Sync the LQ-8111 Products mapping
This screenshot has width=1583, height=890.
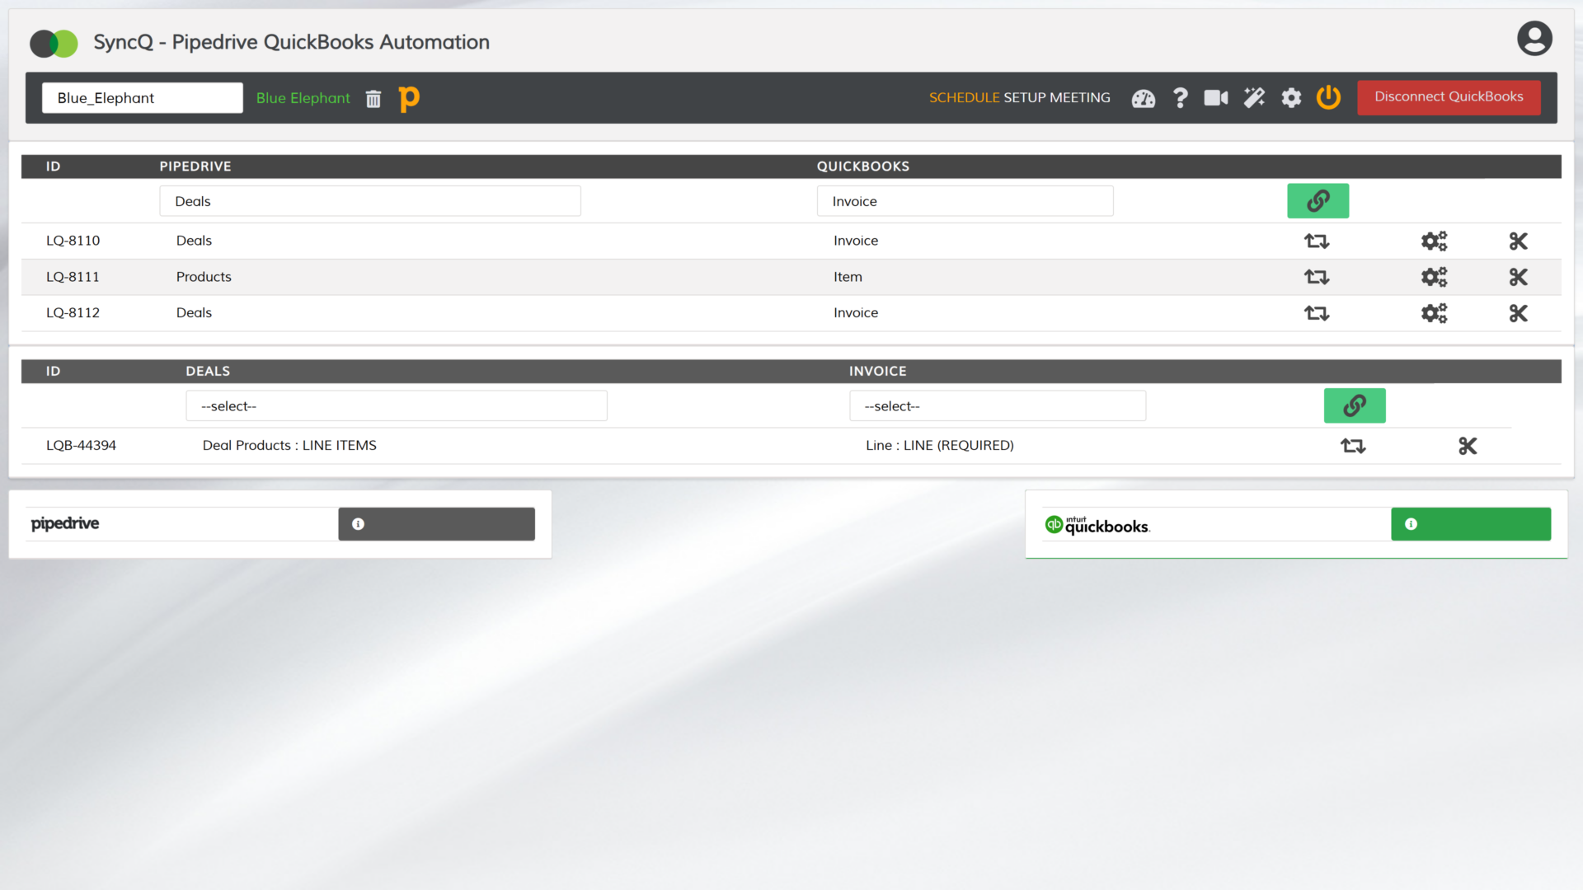[1317, 278]
